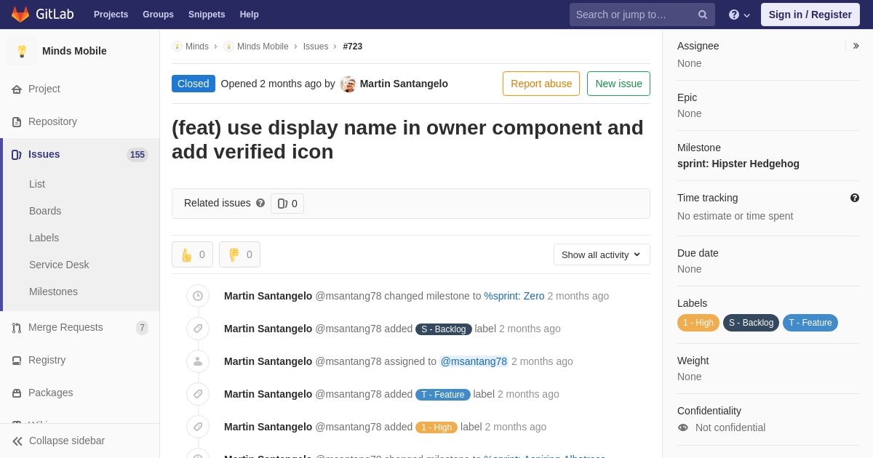This screenshot has width=873, height=458.
Task: Click the Not confidential eye icon
Action: point(683,427)
